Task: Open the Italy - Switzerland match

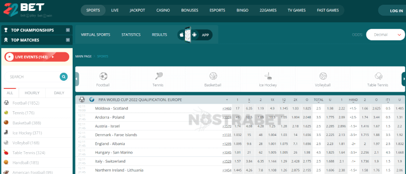Action: (110, 161)
